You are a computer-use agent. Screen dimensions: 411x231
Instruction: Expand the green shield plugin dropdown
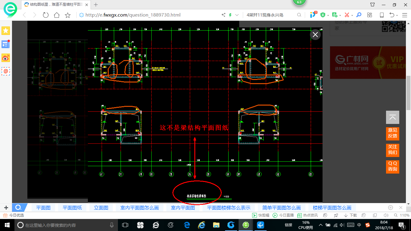pyautogui.click(x=328, y=15)
